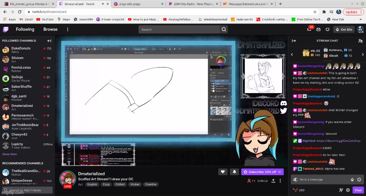
Task: Select the Cozy tag
Action: click(x=106, y=184)
